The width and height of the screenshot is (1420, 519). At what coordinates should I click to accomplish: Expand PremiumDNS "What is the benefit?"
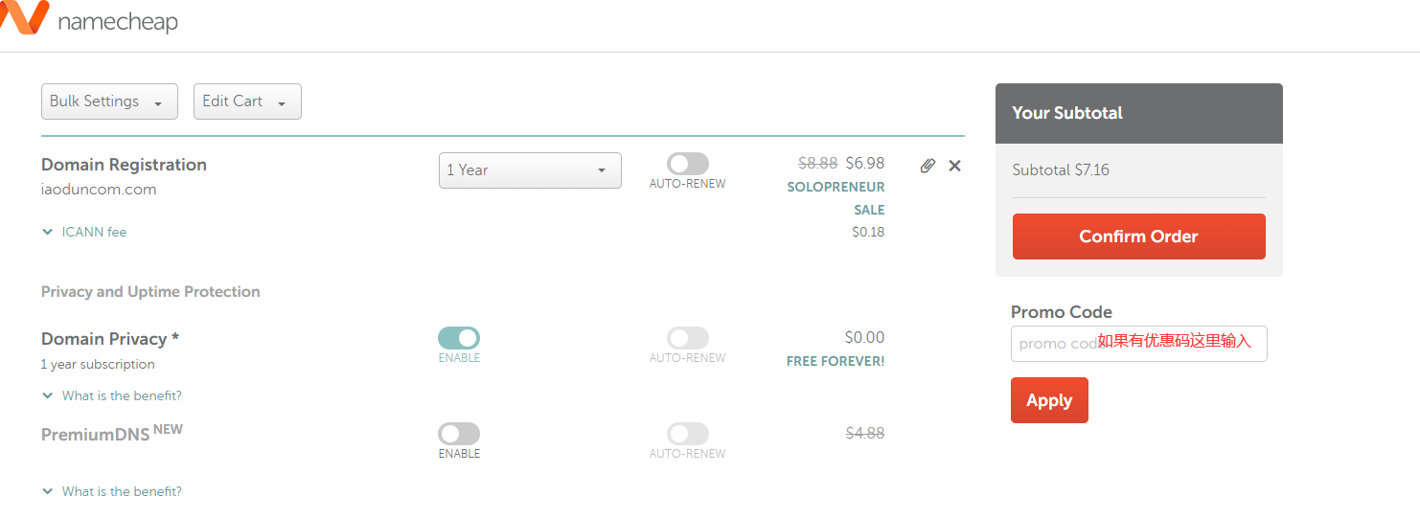48,491
